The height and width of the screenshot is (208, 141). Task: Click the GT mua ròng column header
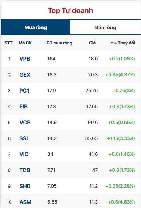[59, 43]
